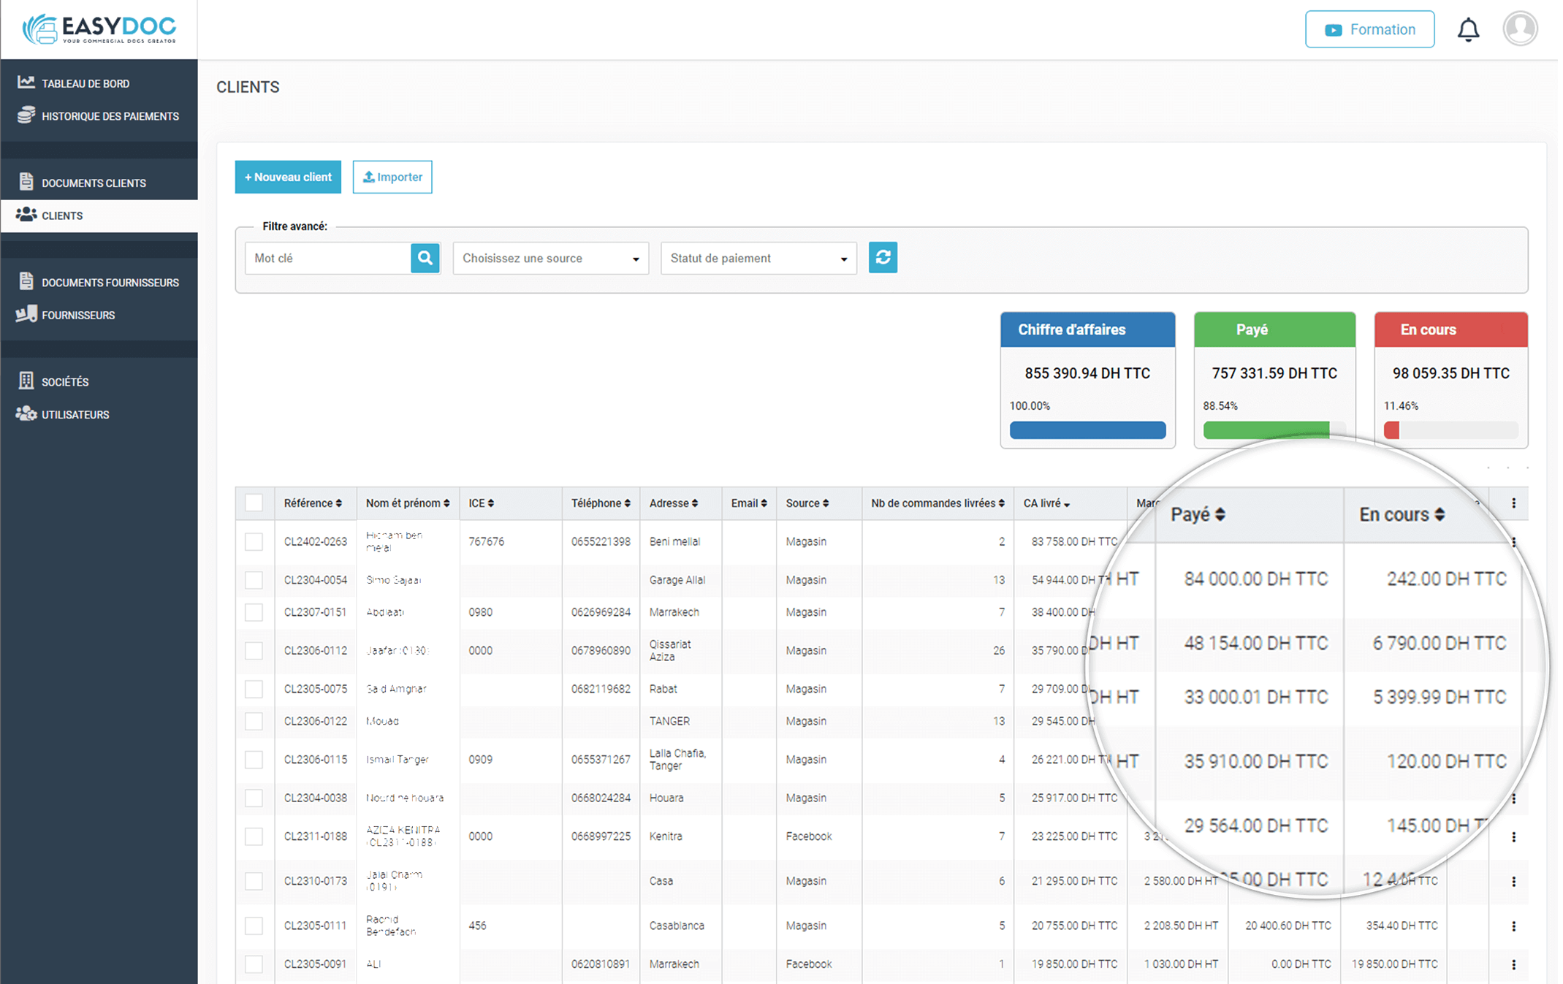The height and width of the screenshot is (984, 1563).
Task: Click the notification bell icon
Action: [1468, 29]
